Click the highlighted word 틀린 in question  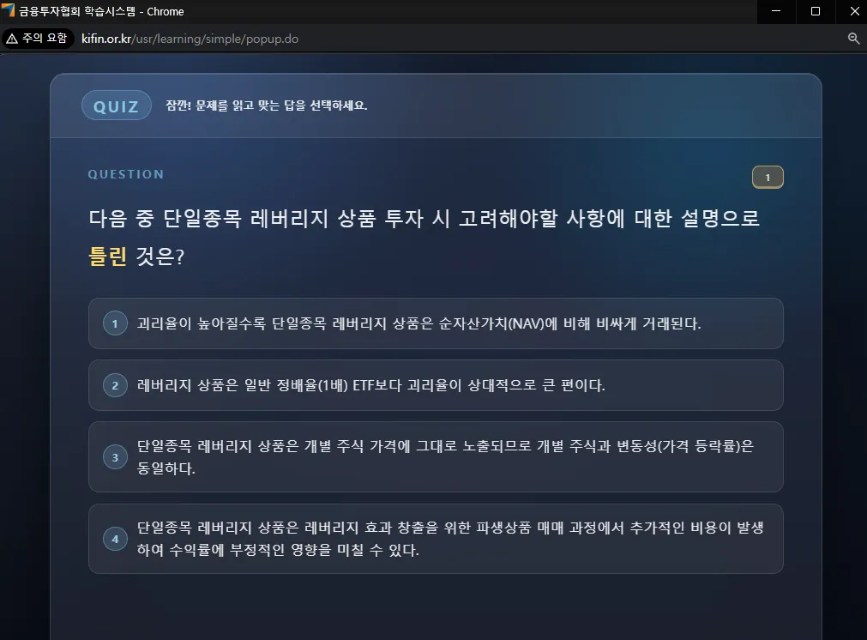pos(108,257)
